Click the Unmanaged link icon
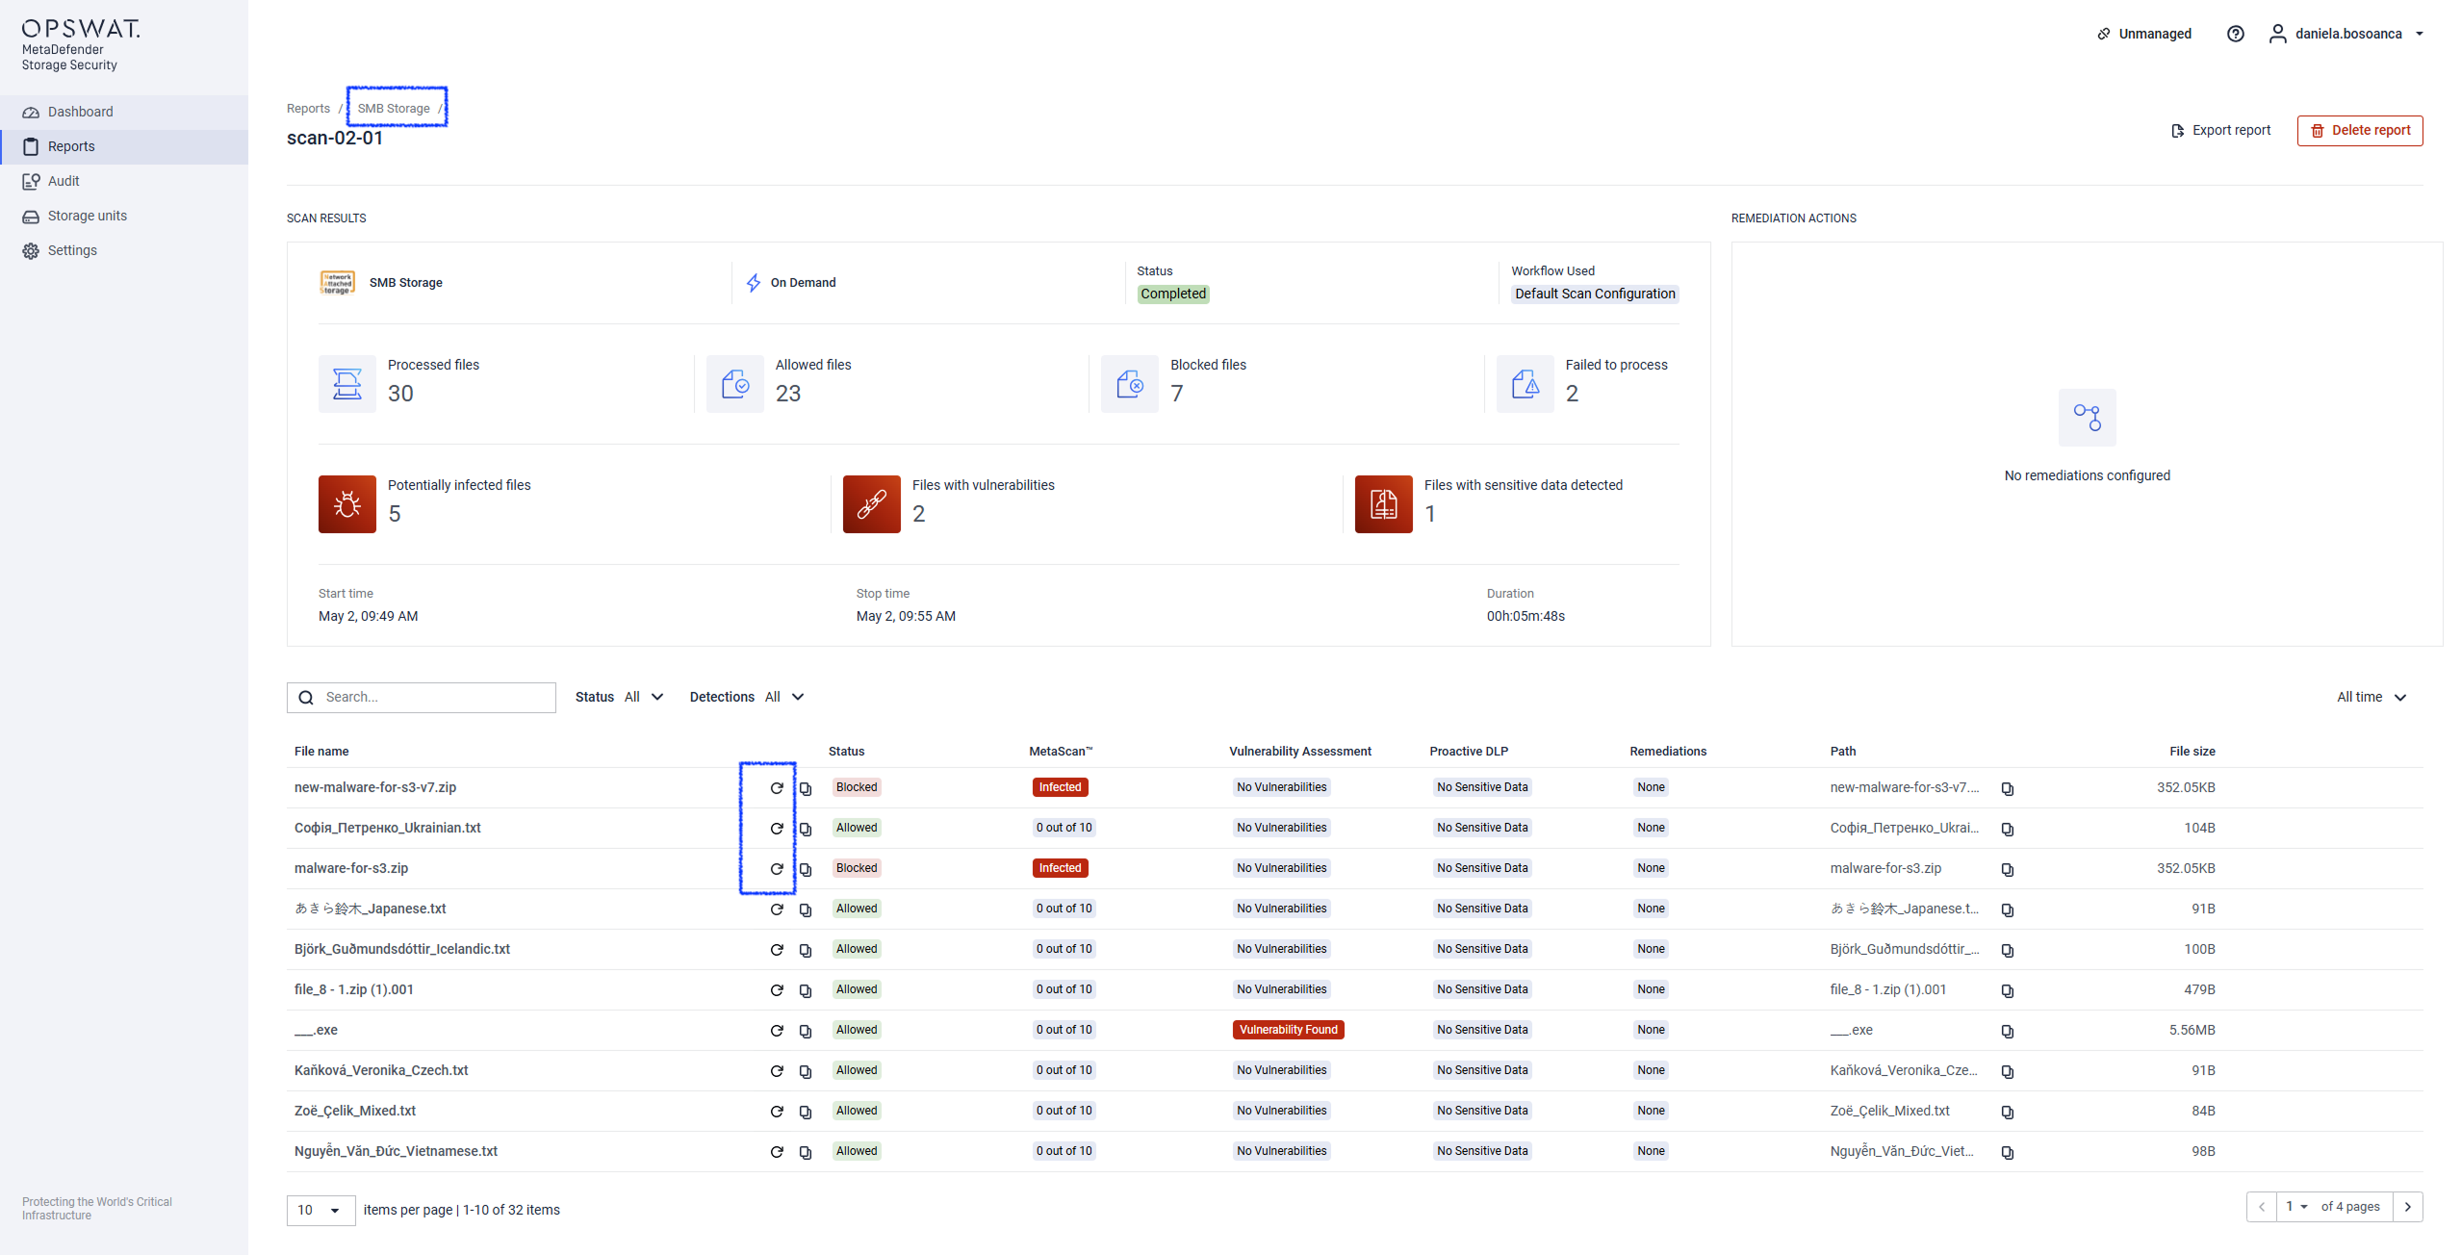2461x1255 pixels. 2104,34
